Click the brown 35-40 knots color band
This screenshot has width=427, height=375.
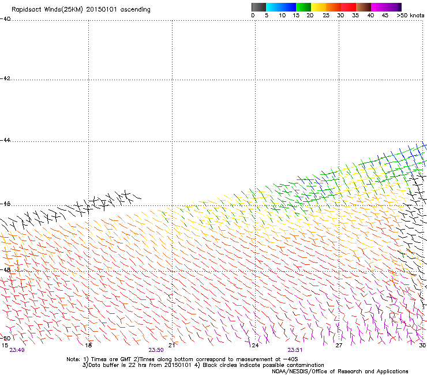(364, 7)
